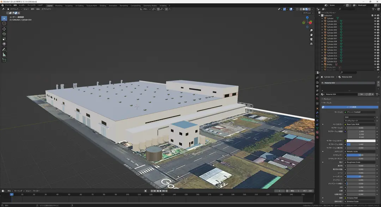Expand the ベースカラー input arrow

tap(323, 124)
